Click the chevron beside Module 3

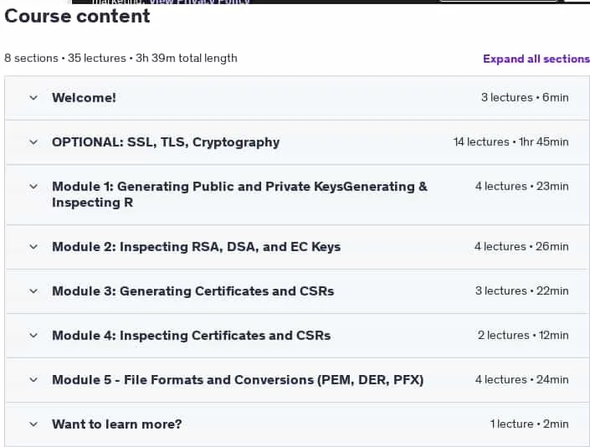click(33, 291)
